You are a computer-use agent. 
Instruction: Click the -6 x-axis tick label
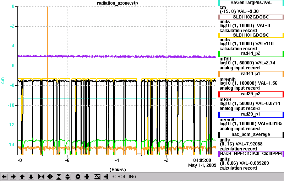coord(67,160)
